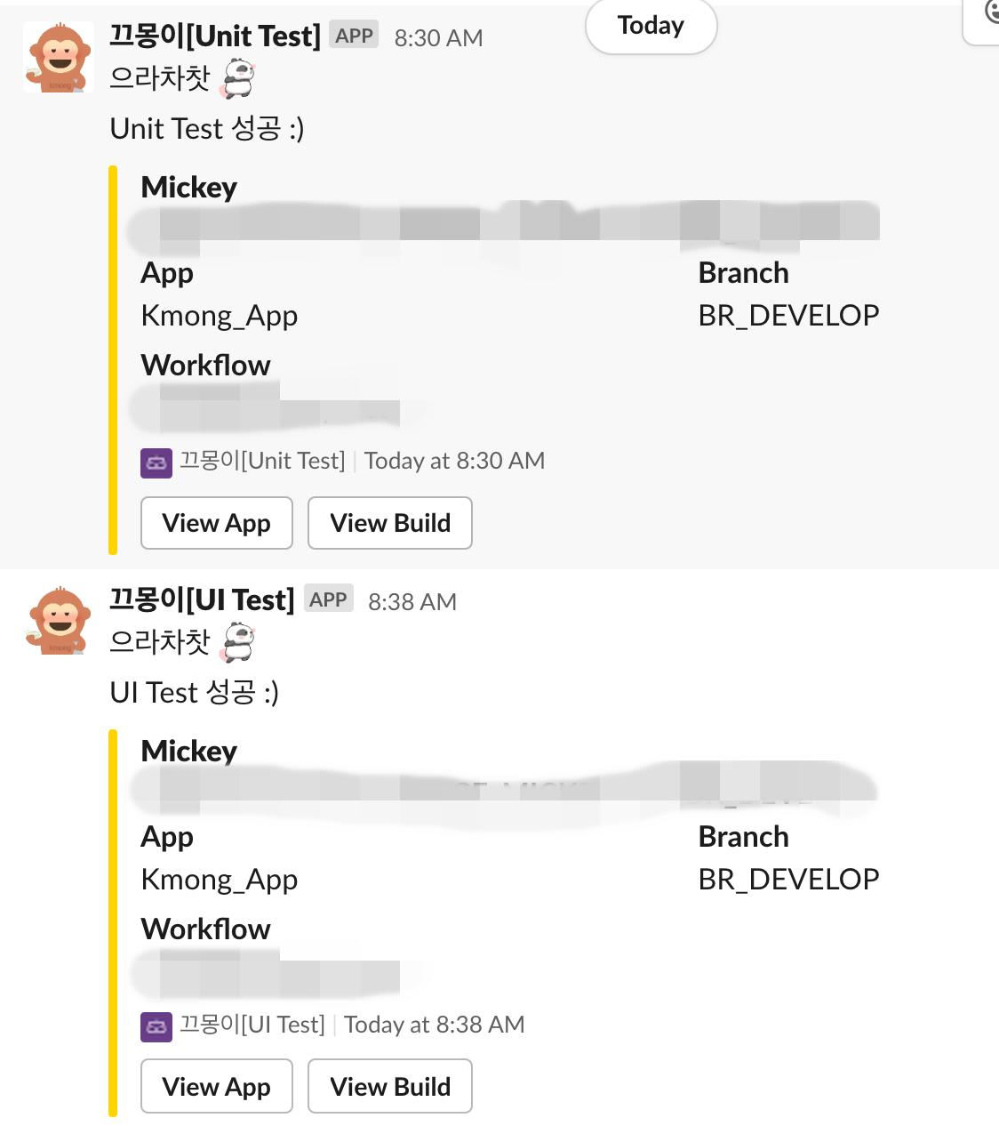Image resolution: width=999 pixels, height=1126 pixels.
Task: Open the Today date divider
Action: pos(651,26)
